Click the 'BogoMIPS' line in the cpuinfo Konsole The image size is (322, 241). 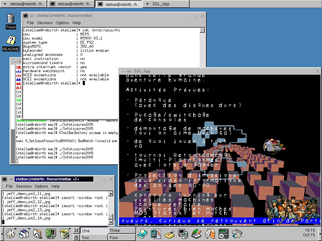pyautogui.click(x=58, y=46)
